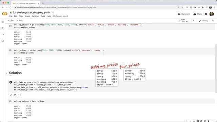Open the code snippets sidebar icon
217x122 pixels.
[3, 35]
